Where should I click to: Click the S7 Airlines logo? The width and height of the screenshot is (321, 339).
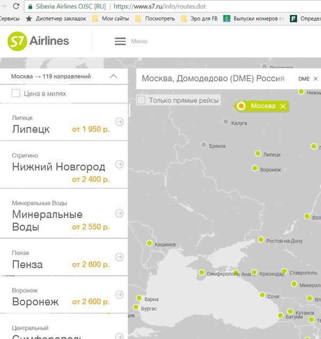pos(39,41)
